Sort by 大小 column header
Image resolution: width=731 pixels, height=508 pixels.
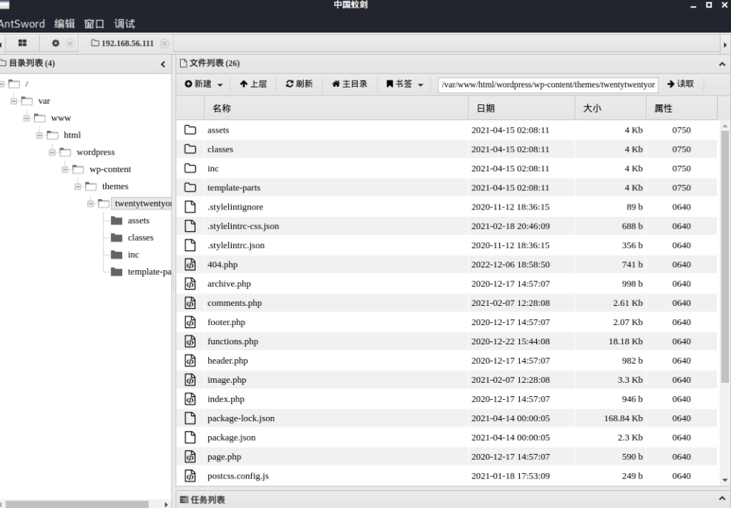click(610, 108)
